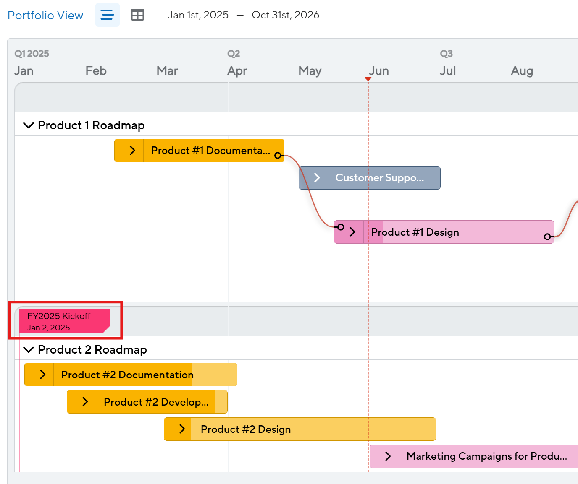
Task: Switch to the timeline list view icon
Action: pyautogui.click(x=107, y=15)
